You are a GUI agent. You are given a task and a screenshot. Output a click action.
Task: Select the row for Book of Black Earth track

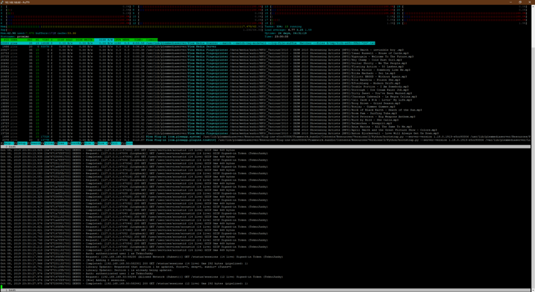click(x=211, y=110)
